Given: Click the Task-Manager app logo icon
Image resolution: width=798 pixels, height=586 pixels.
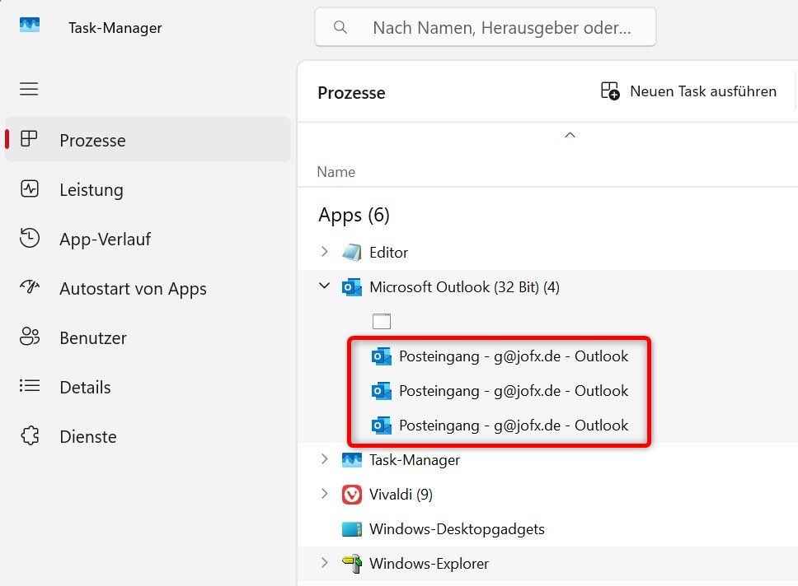Looking at the screenshot, I should (x=30, y=26).
